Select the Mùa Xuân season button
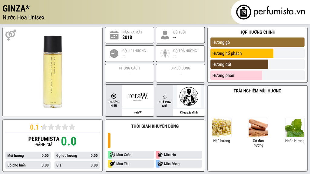This screenshot has width=310, height=174. (131, 155)
